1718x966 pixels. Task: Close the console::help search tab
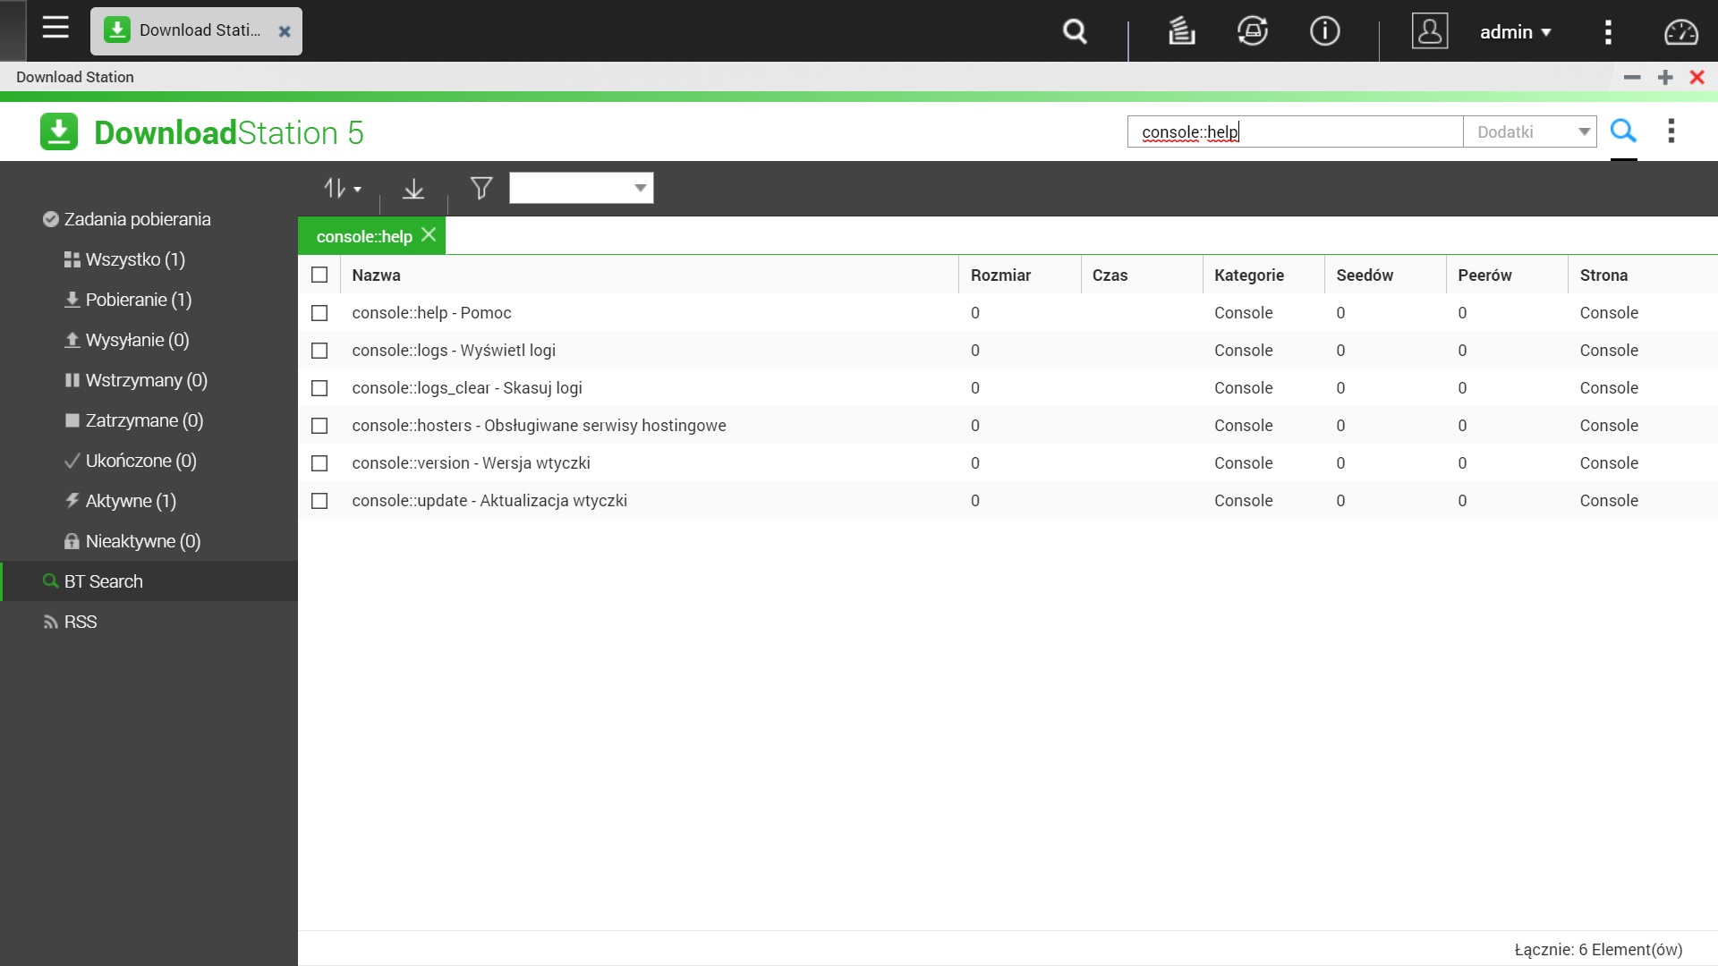pyautogui.click(x=429, y=234)
